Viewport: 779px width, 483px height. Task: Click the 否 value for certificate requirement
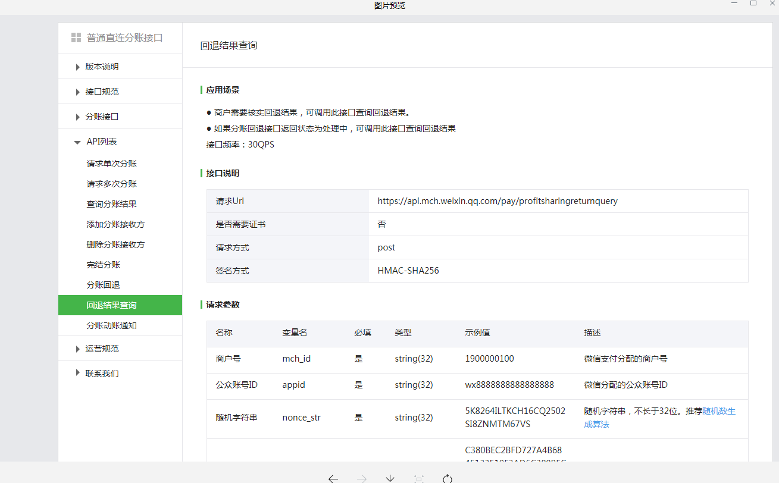(381, 224)
